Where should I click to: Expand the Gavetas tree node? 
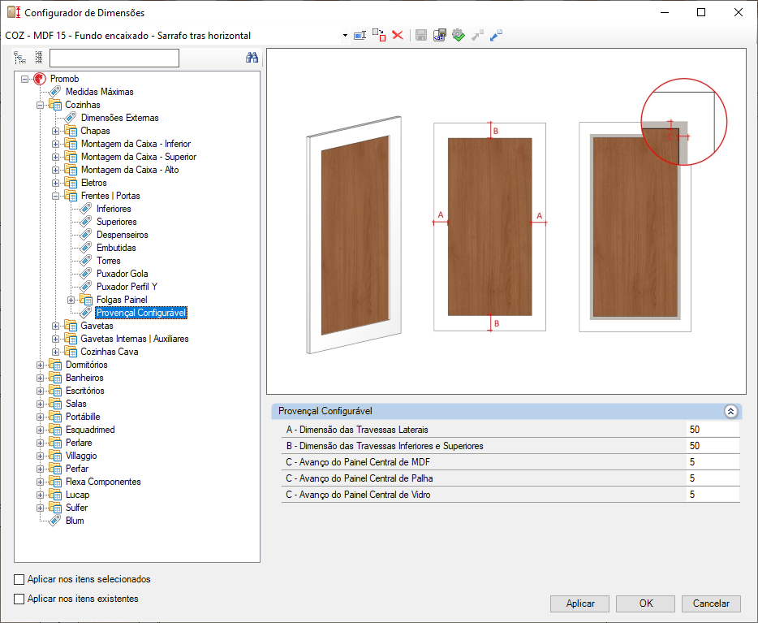click(x=56, y=326)
